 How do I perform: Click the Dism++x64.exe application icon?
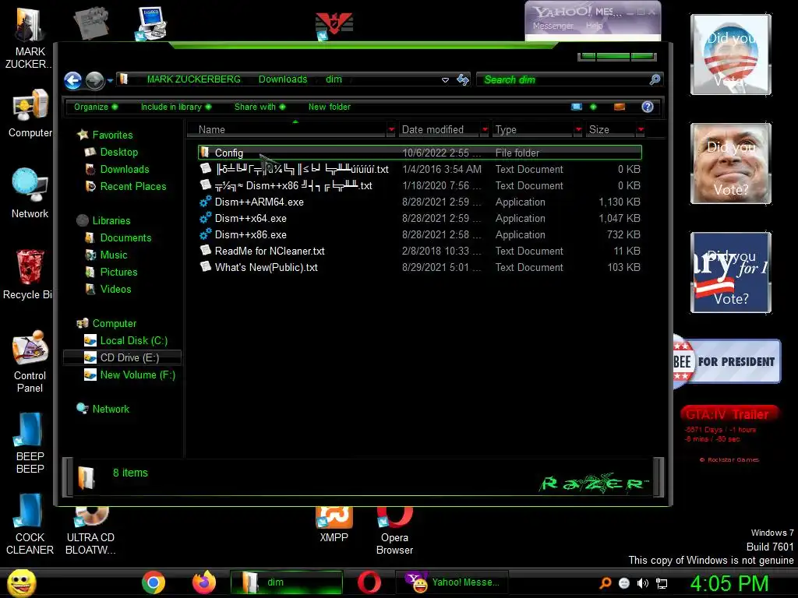coord(206,218)
